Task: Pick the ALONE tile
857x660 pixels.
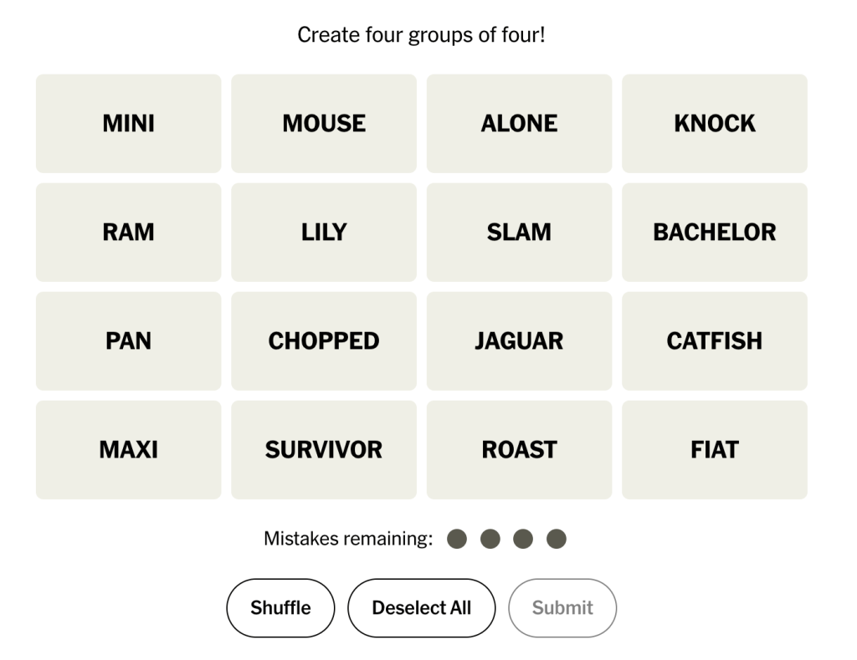Action: (519, 124)
